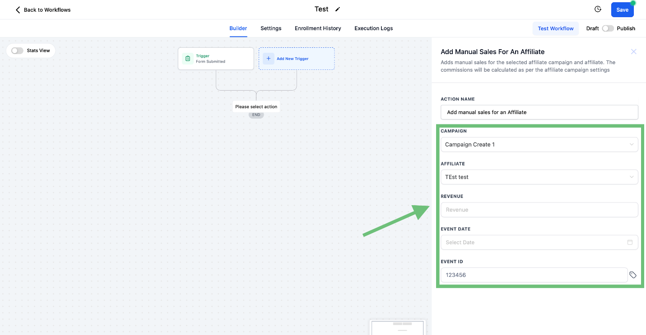Screen dimensions: 646x335
Task: Click the pencil icon next to Test title
Action: click(x=338, y=9)
